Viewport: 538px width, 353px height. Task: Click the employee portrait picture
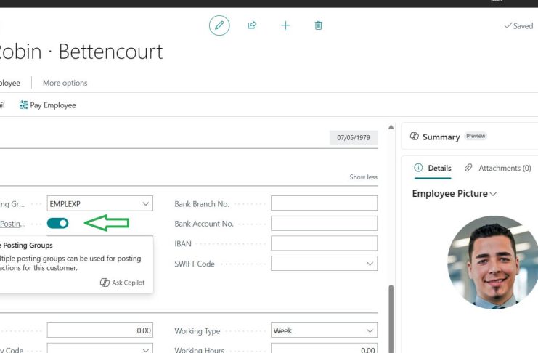tap(493, 262)
